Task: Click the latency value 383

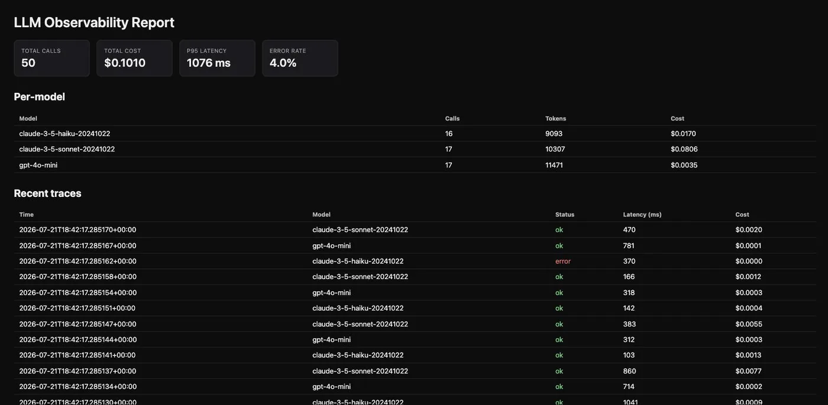Action: tap(629, 324)
